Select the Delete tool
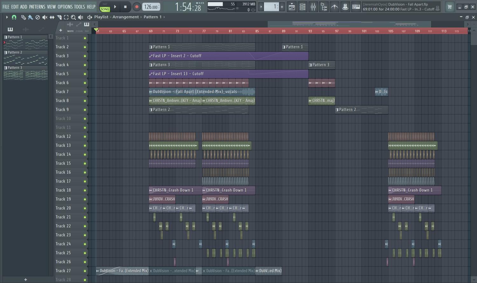 38,17
